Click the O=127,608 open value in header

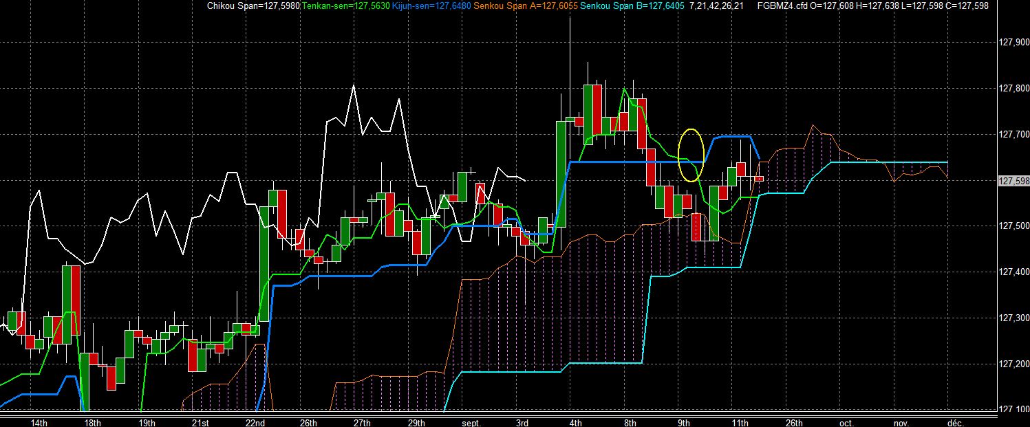click(833, 6)
